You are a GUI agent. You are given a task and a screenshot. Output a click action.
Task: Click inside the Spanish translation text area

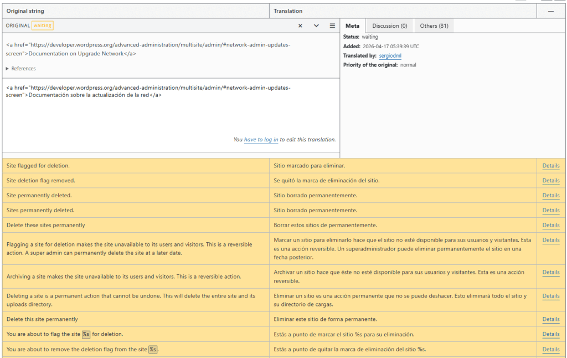(x=171, y=111)
